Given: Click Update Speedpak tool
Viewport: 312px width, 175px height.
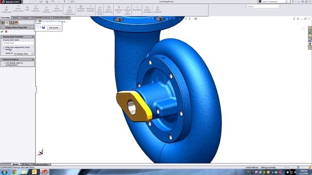Looking at the screenshot, I should coord(147,10).
